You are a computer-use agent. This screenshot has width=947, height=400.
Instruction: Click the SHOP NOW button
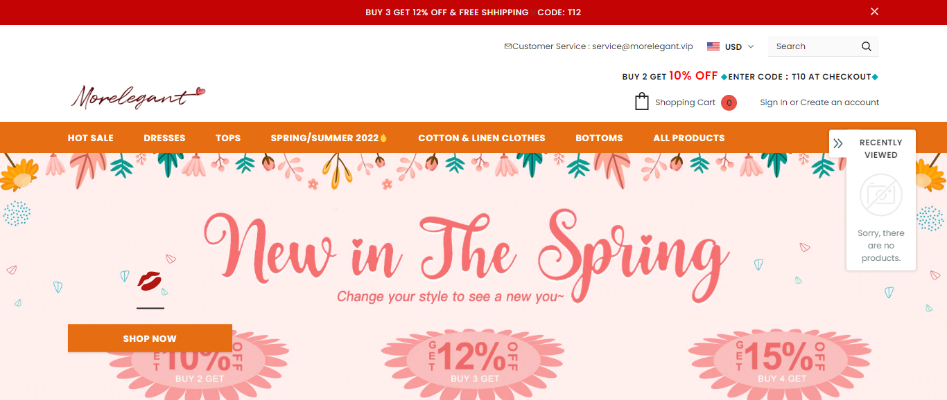[150, 338]
